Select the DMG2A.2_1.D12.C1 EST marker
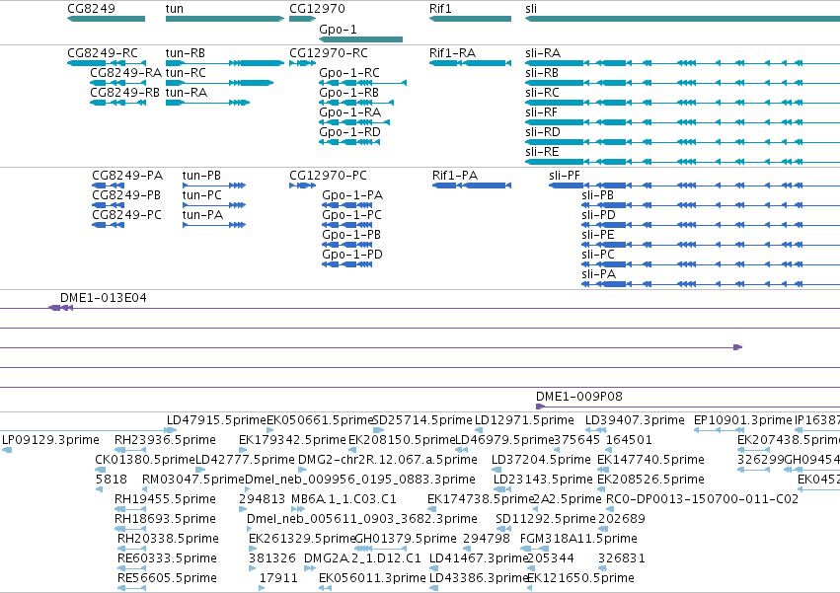Viewport: 840px width, 593px height. (x=310, y=568)
